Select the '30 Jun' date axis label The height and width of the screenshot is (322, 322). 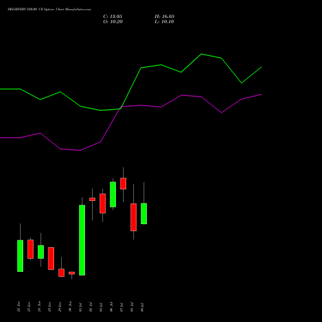pyautogui.click(x=70, y=307)
